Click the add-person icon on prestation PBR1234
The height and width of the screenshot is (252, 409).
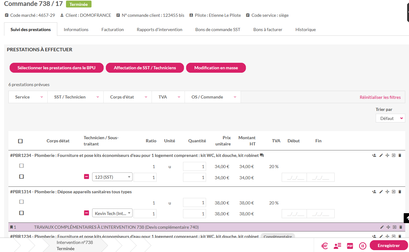coord(374,155)
